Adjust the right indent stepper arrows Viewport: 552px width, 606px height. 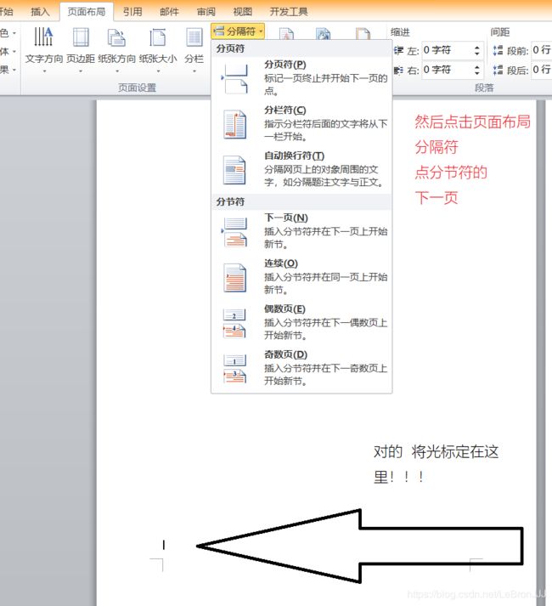click(x=477, y=70)
